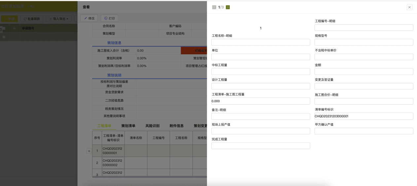Click the 批量刷新 batch refresh button
The width and height of the screenshot is (417, 186).
(x=32, y=19)
